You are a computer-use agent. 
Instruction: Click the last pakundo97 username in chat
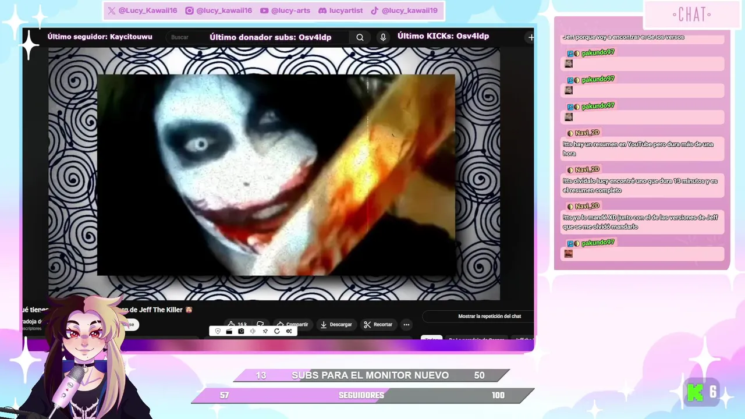598,242
